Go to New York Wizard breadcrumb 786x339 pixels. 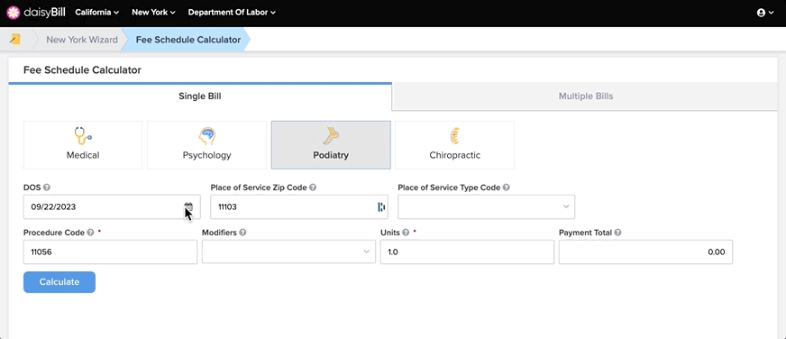pyautogui.click(x=82, y=40)
